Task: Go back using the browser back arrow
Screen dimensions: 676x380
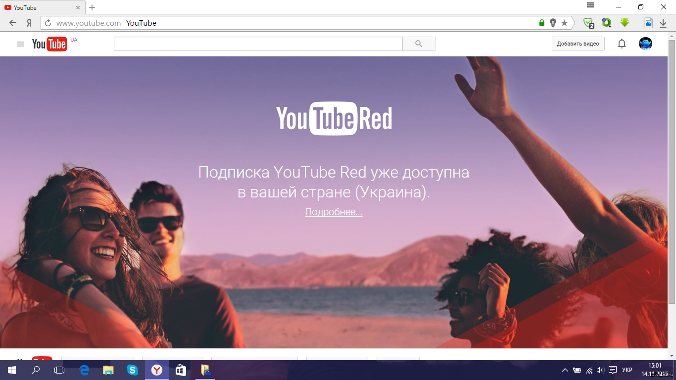Action: click(x=13, y=23)
